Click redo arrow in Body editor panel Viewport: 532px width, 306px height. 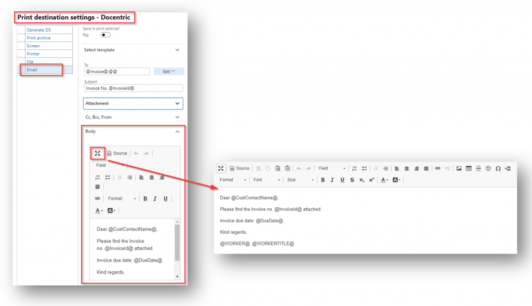pos(146,153)
